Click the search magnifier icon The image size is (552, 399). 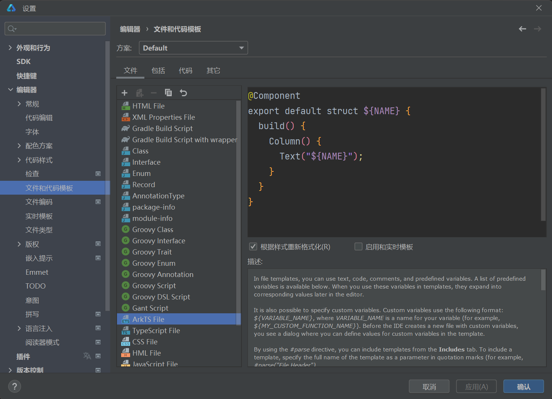[12, 29]
